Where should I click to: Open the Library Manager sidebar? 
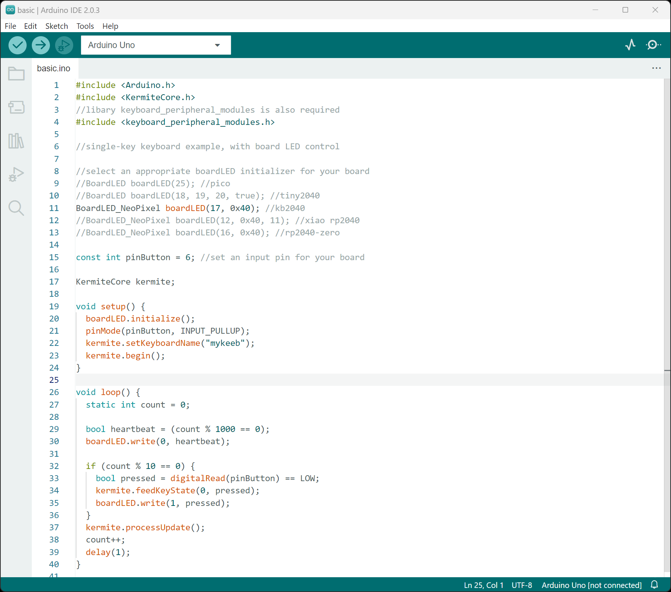[16, 141]
